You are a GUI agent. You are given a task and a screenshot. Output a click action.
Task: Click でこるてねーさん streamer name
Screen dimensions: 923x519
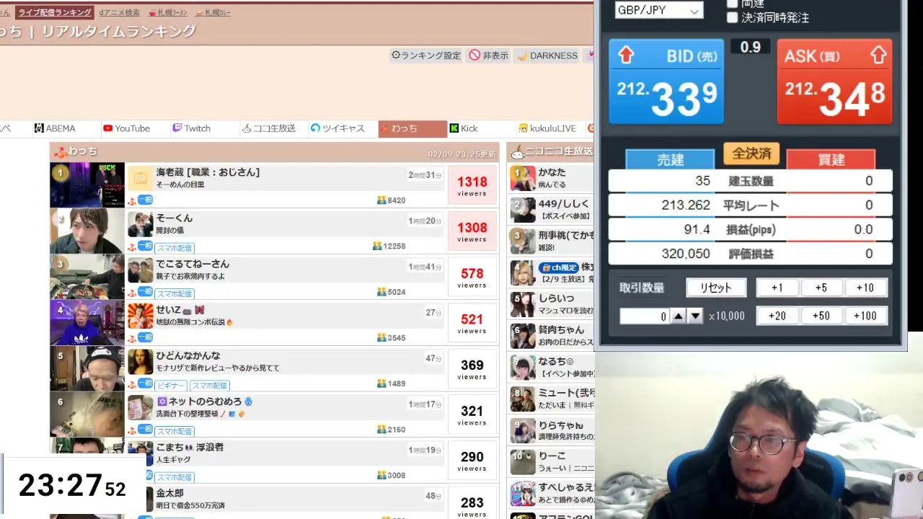coord(193,264)
